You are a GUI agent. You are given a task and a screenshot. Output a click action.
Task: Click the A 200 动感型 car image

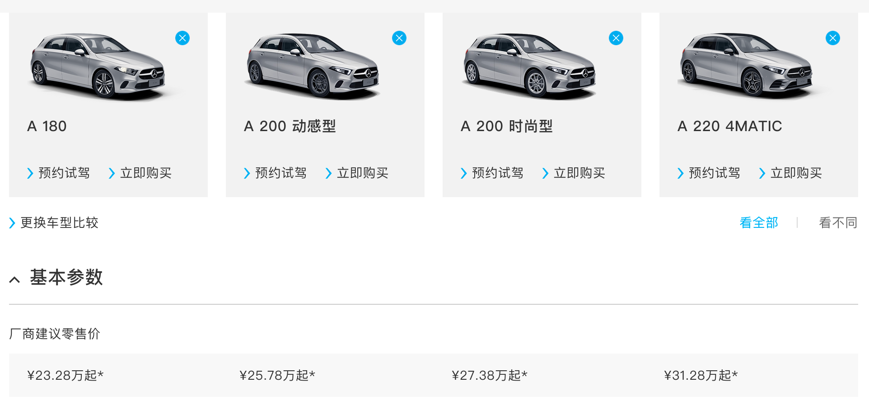[314, 66]
